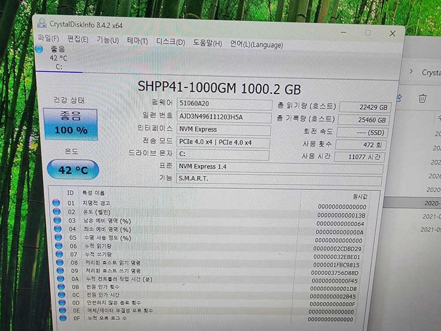Select the C: drive status tab

59,58
